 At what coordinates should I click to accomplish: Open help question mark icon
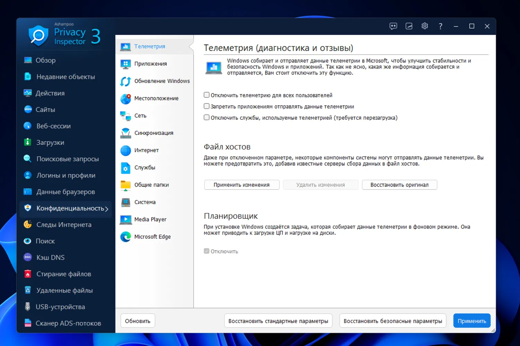(x=440, y=26)
